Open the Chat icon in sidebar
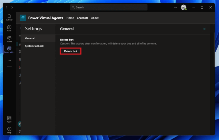The image size is (219, 140). [9, 28]
